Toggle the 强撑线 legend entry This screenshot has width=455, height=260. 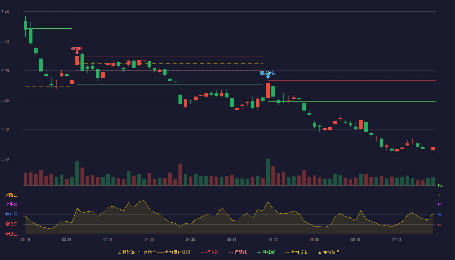coord(266,252)
